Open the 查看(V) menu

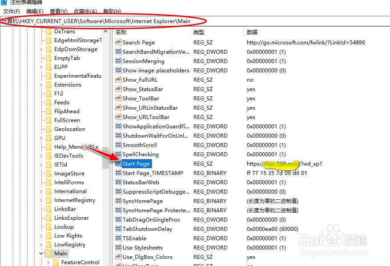(58, 11)
